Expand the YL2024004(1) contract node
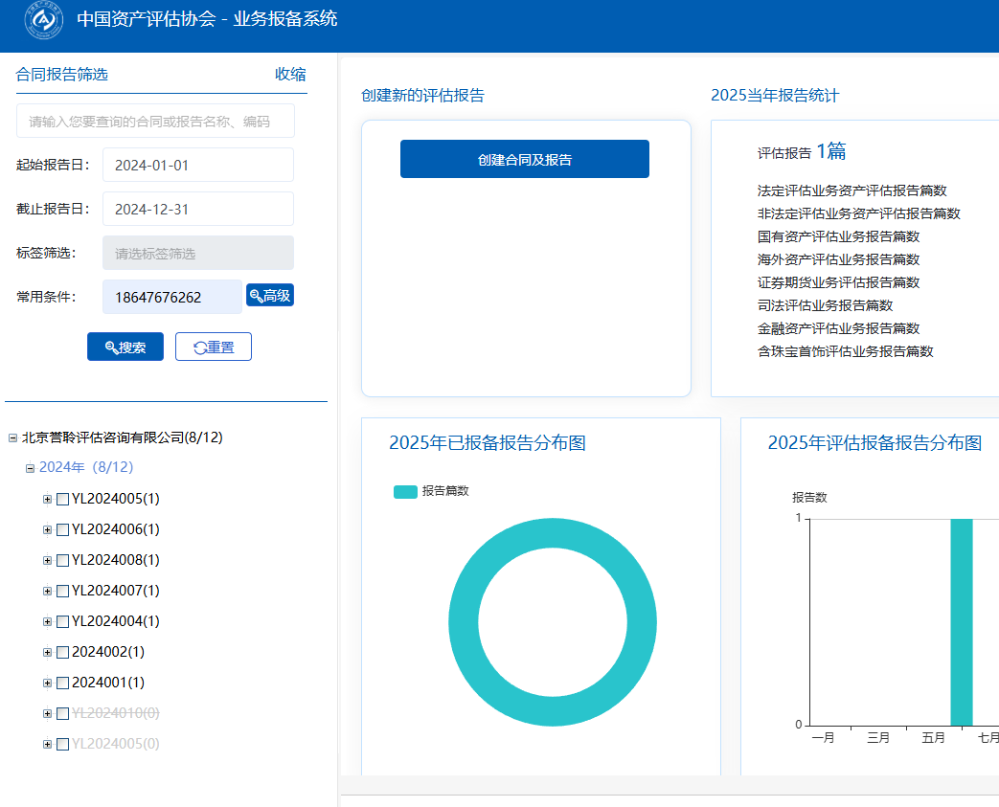 pyautogui.click(x=47, y=621)
